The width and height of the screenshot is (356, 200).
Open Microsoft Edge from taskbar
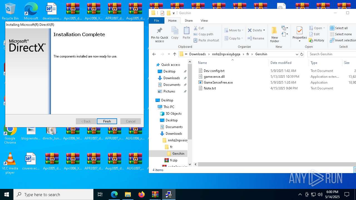click(x=114, y=194)
